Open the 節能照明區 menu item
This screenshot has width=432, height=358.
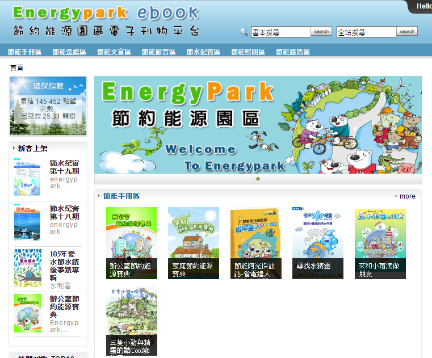click(248, 52)
